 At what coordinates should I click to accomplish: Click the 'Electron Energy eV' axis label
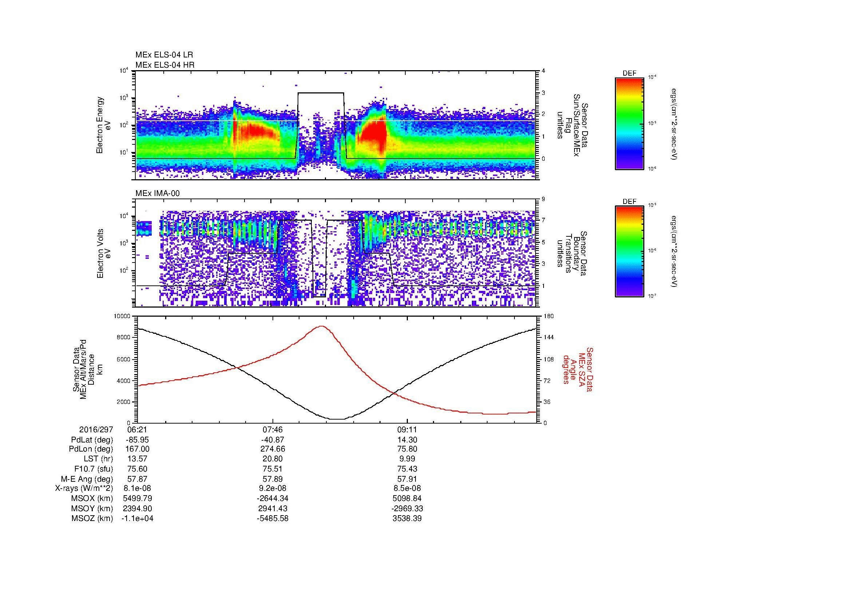(x=103, y=125)
